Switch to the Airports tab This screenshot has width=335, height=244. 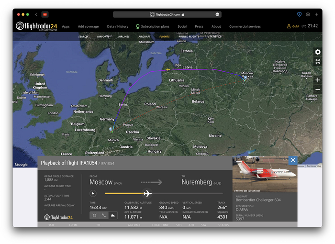103,36
